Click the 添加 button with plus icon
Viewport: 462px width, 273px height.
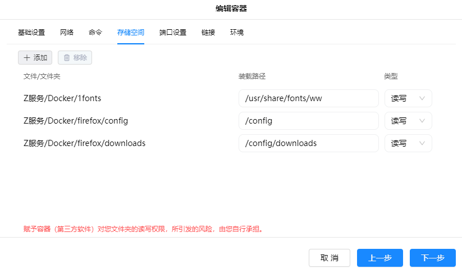tap(35, 57)
